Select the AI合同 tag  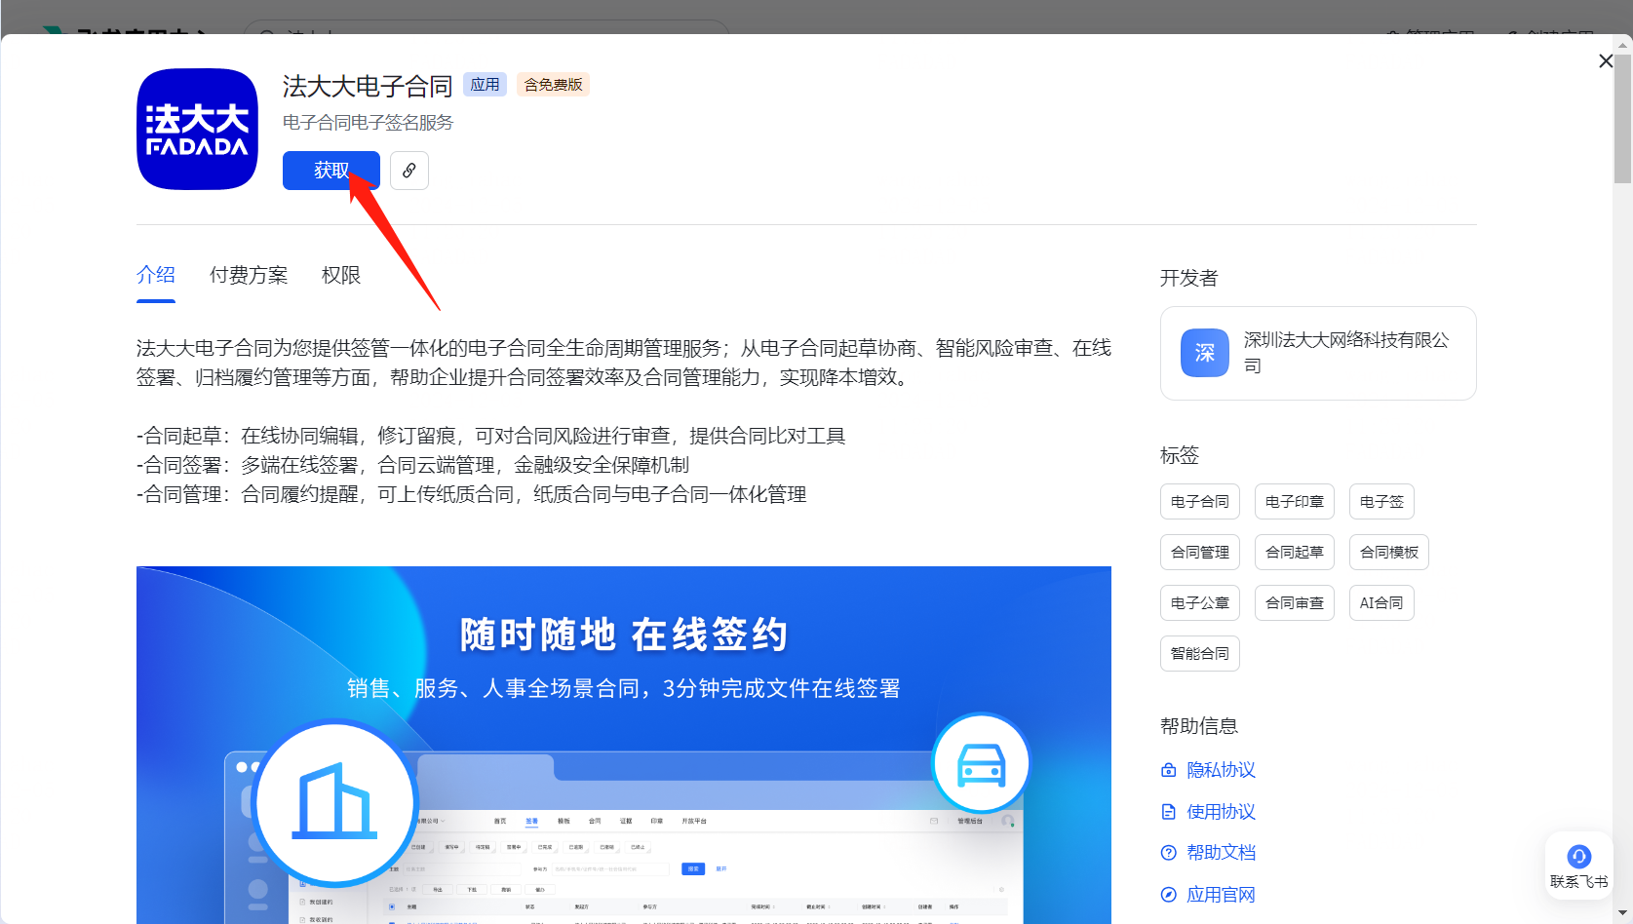click(x=1381, y=602)
